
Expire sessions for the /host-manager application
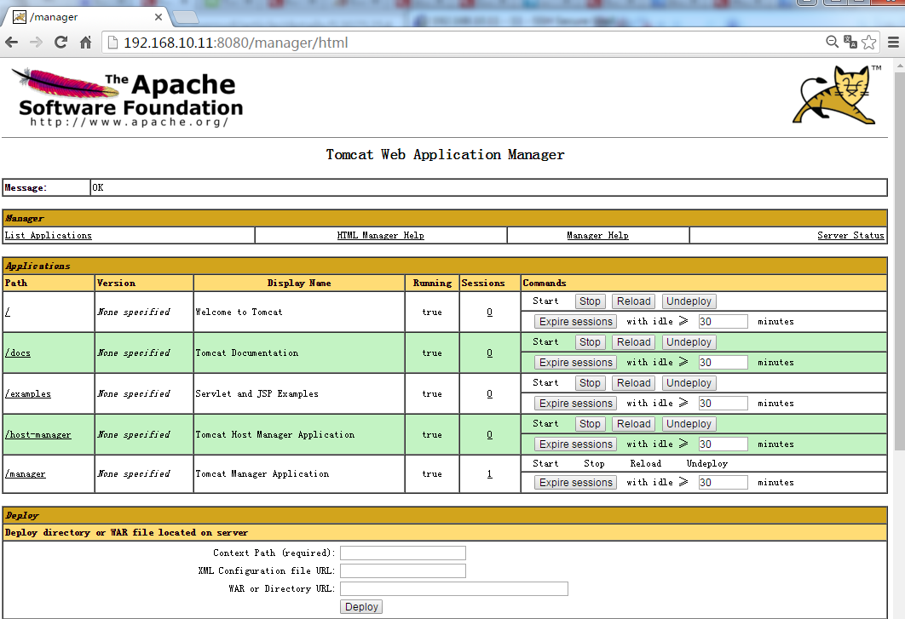(x=576, y=444)
